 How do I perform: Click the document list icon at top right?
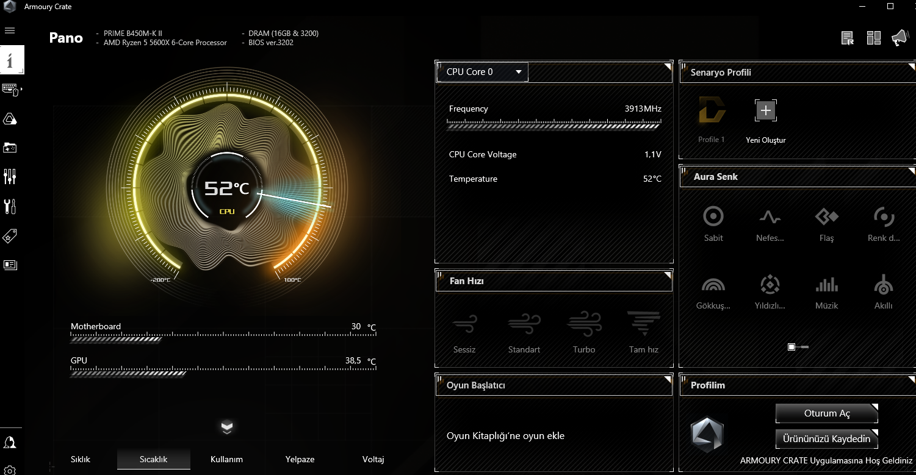[847, 38]
